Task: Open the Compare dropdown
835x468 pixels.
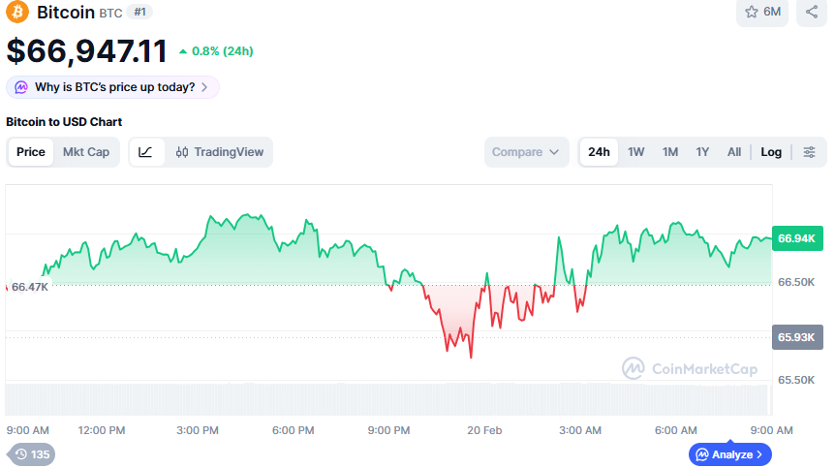Action: [526, 152]
